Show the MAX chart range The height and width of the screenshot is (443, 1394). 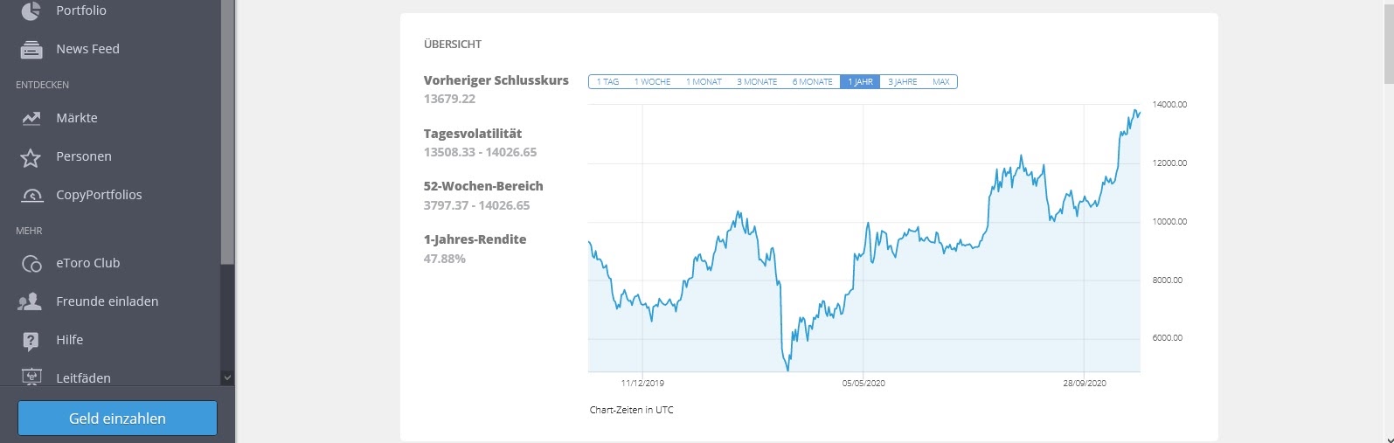pyautogui.click(x=940, y=82)
